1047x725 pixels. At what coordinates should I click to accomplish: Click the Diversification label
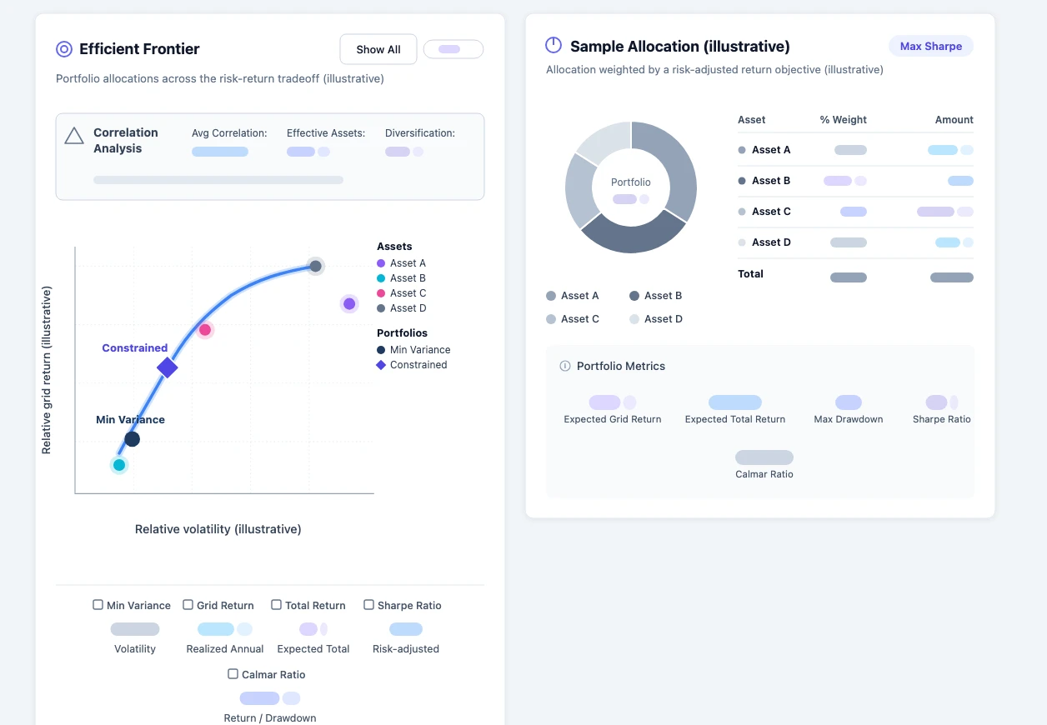coord(420,133)
